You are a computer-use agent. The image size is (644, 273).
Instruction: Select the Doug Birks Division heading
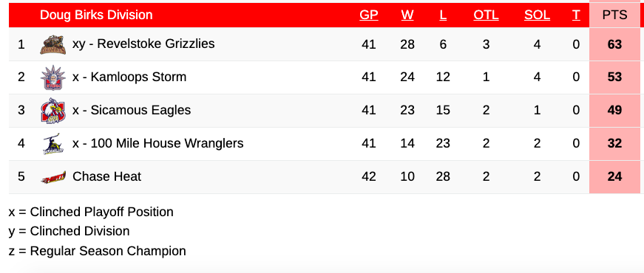click(x=96, y=15)
